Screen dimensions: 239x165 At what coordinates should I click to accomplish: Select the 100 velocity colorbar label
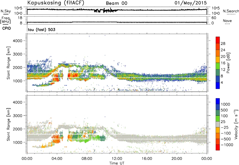tap(224, 116)
